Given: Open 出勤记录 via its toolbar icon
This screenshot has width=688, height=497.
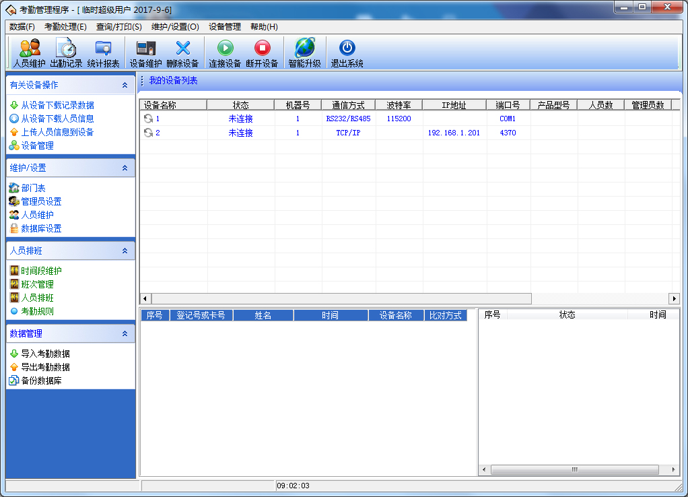Looking at the screenshot, I should tap(67, 53).
